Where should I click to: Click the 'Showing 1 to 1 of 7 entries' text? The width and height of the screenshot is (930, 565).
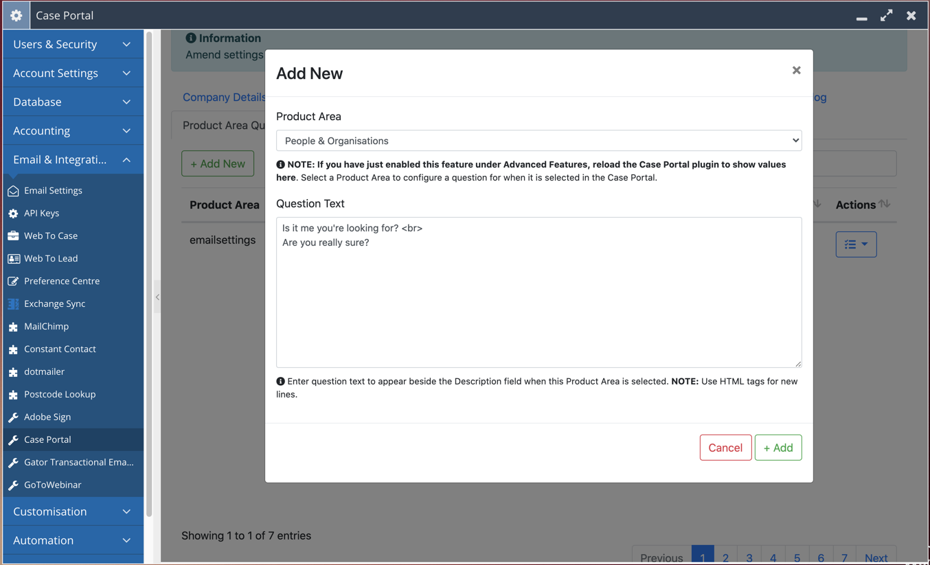pyautogui.click(x=246, y=535)
